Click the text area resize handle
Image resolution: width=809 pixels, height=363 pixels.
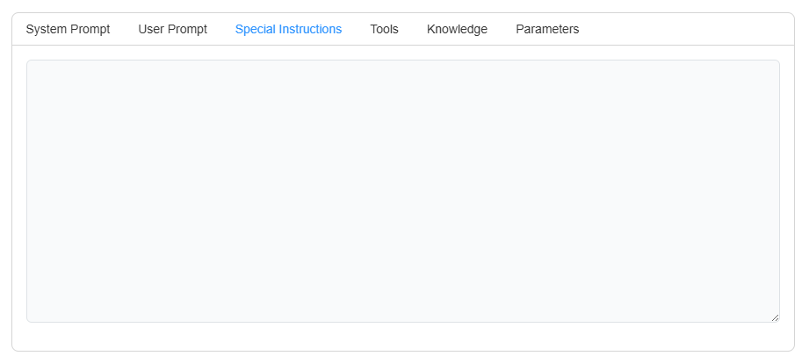point(775,317)
